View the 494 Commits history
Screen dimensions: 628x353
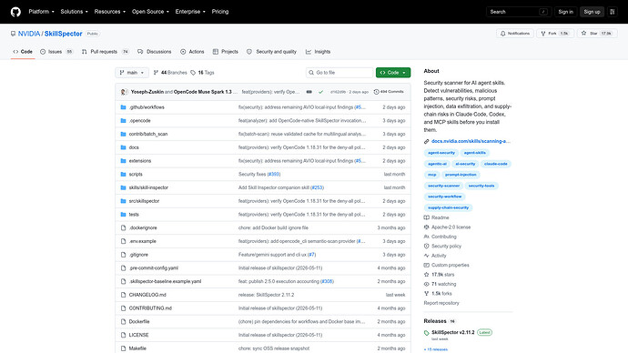coord(389,92)
